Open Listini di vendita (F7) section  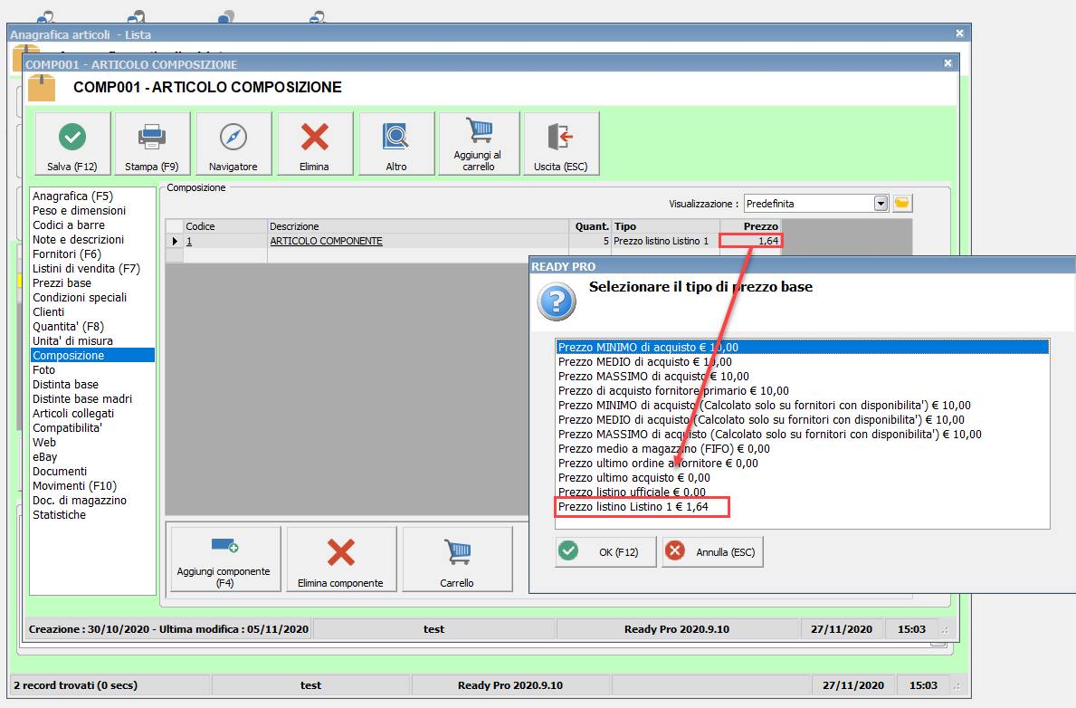coord(86,269)
